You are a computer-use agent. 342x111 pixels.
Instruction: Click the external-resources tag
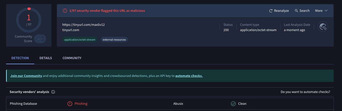tap(114, 40)
